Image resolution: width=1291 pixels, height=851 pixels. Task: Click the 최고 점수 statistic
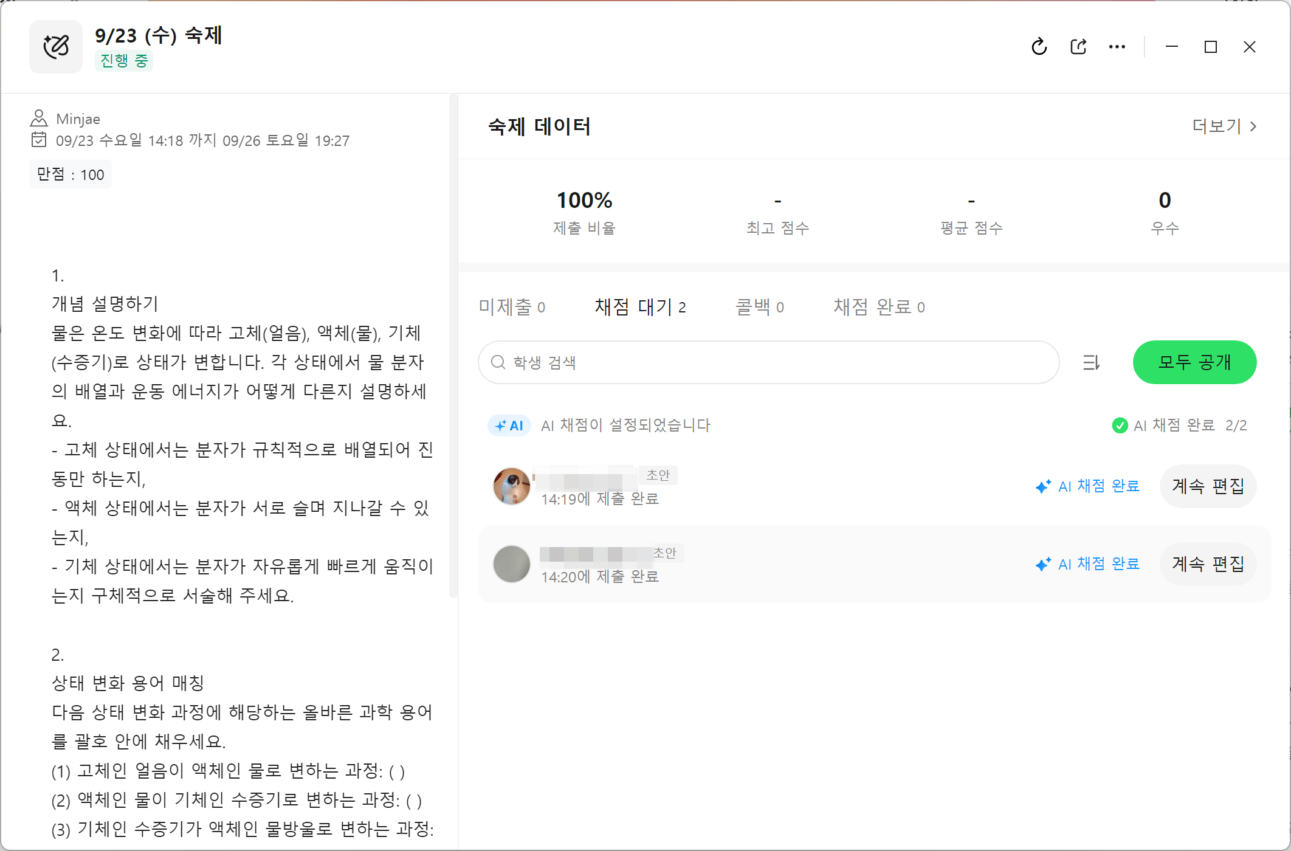777,212
